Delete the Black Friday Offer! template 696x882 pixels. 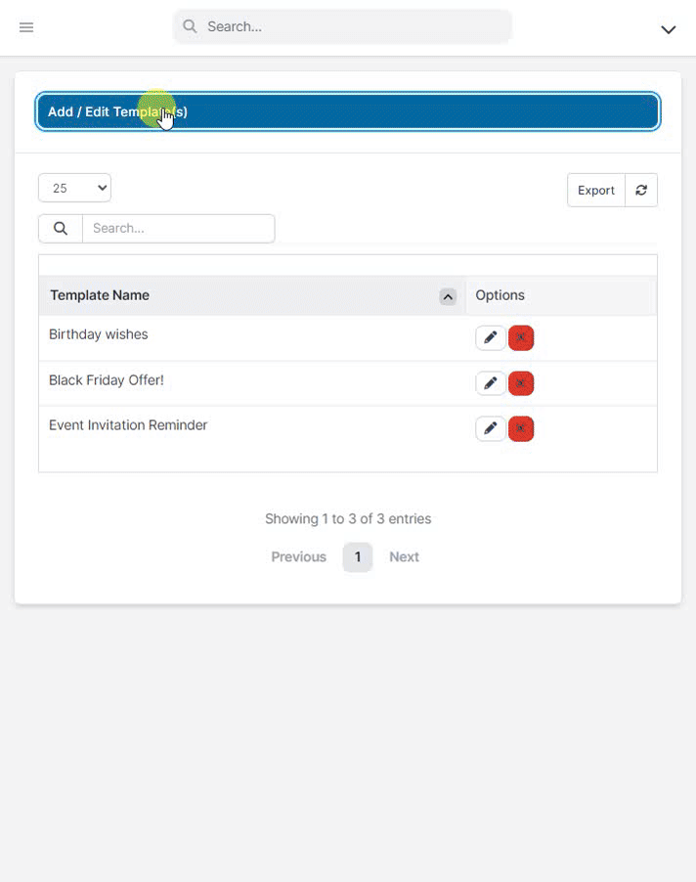[521, 383]
